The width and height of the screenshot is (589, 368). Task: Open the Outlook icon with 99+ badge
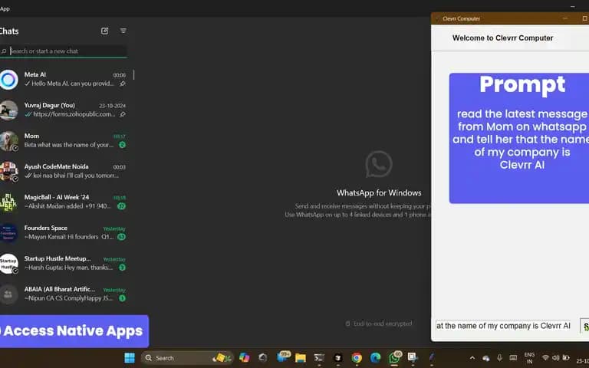tap(283, 356)
